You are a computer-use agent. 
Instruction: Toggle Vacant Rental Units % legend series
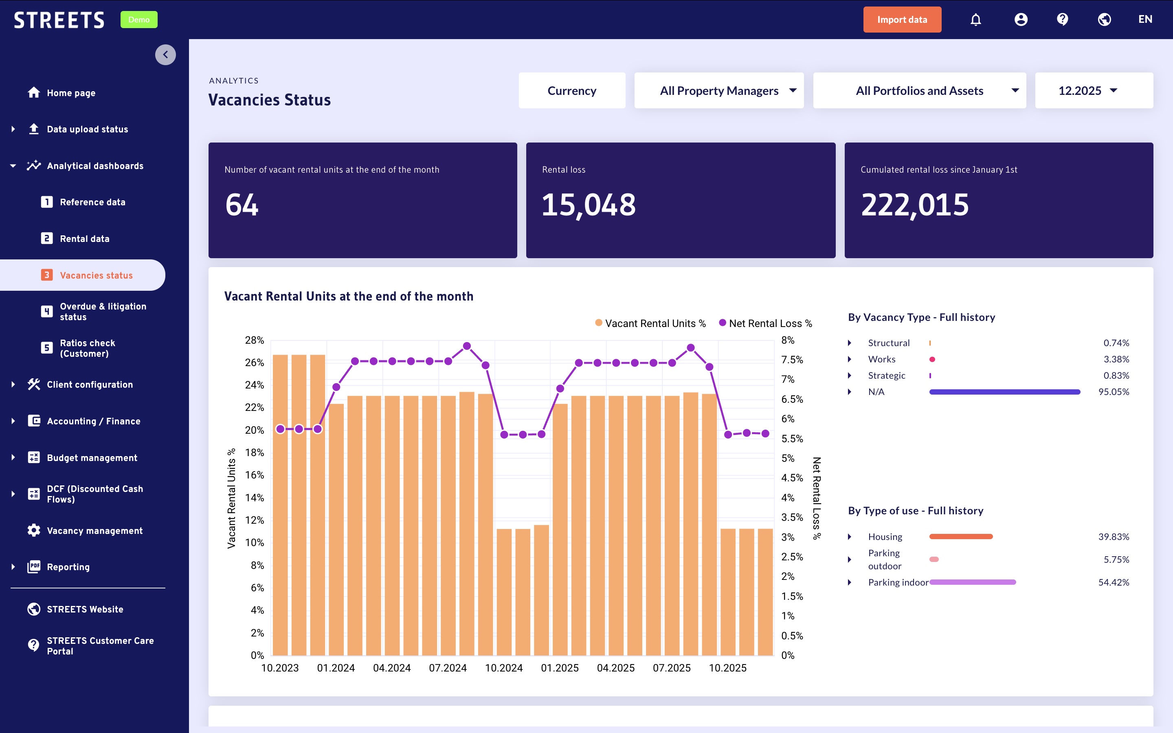point(650,323)
